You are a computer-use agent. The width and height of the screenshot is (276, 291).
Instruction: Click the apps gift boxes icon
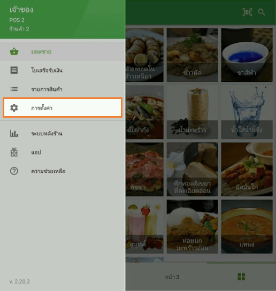tap(14, 152)
